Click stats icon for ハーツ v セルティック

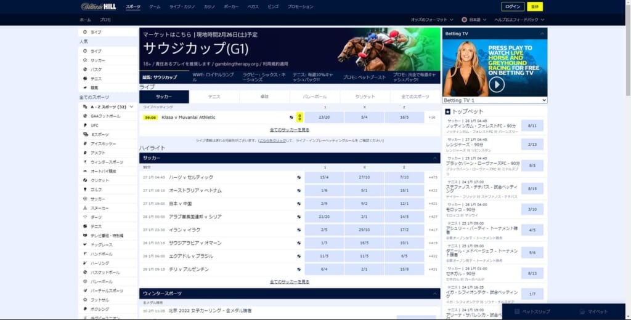pos(299,177)
